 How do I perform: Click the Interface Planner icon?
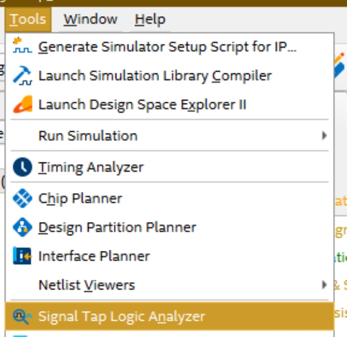(23, 256)
